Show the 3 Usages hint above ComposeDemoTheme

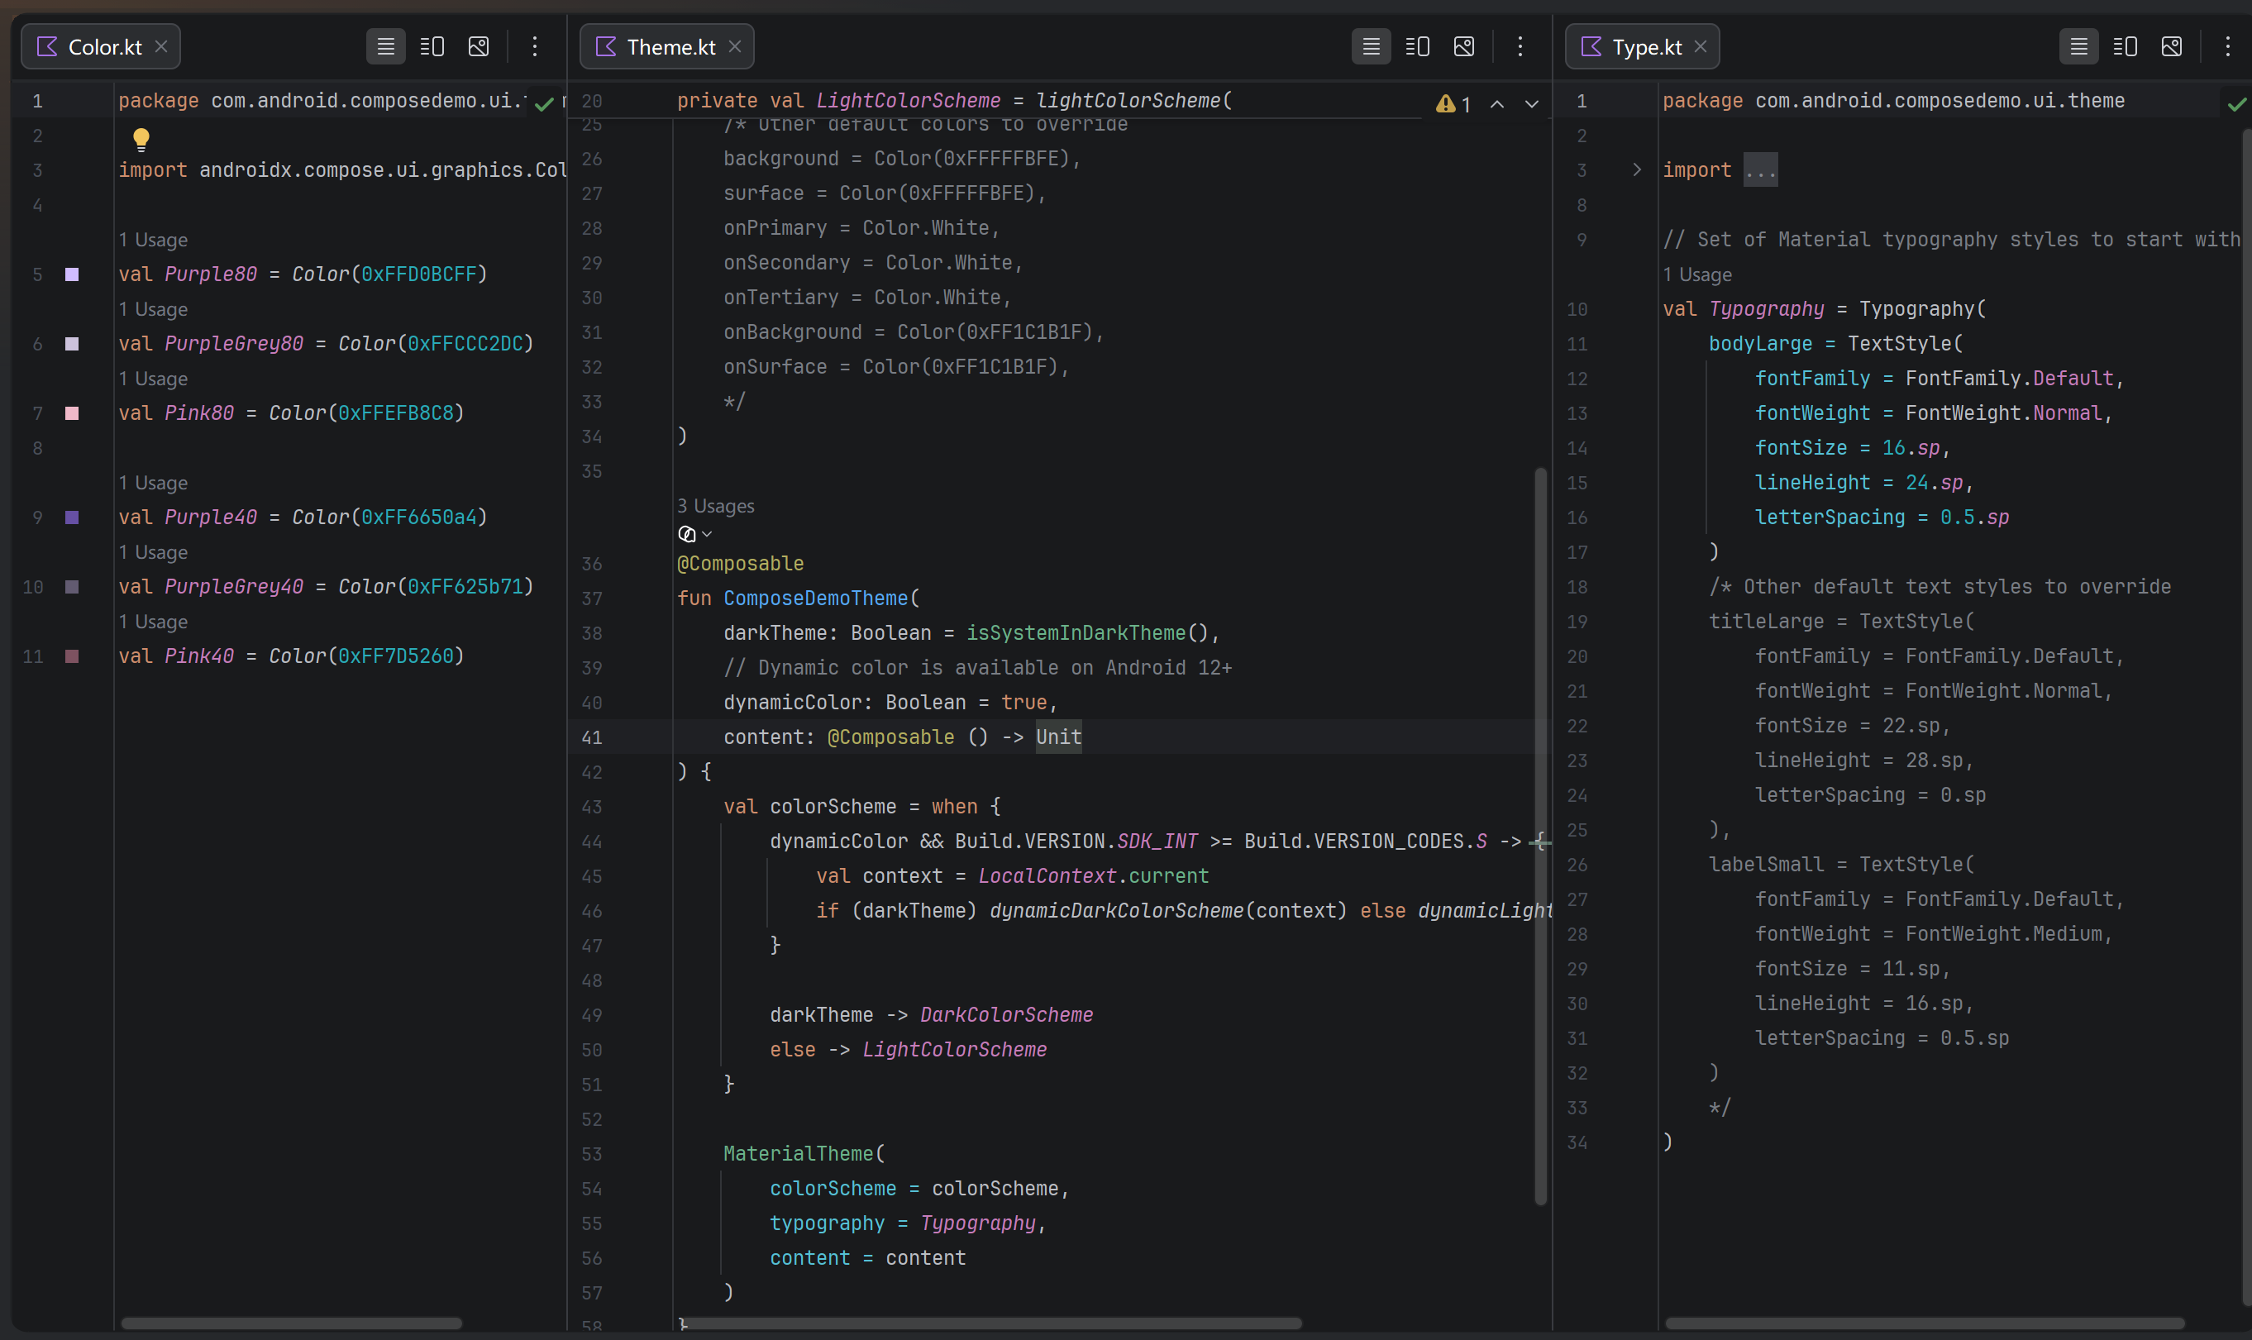[x=716, y=506]
